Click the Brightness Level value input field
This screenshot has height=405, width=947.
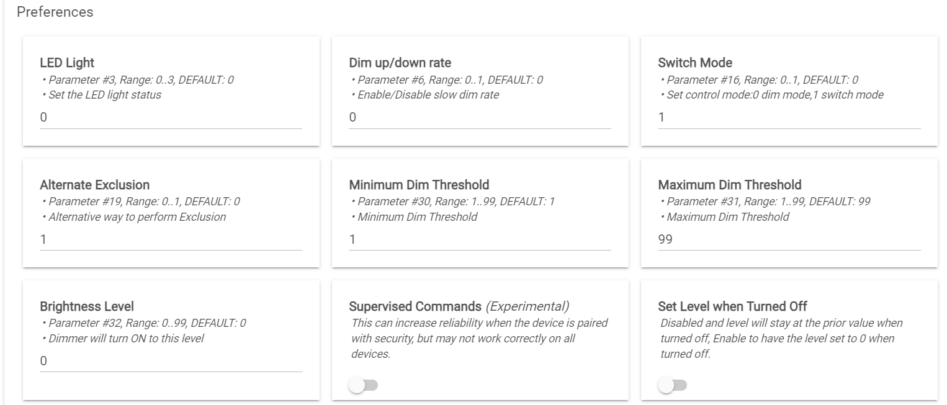(171, 361)
